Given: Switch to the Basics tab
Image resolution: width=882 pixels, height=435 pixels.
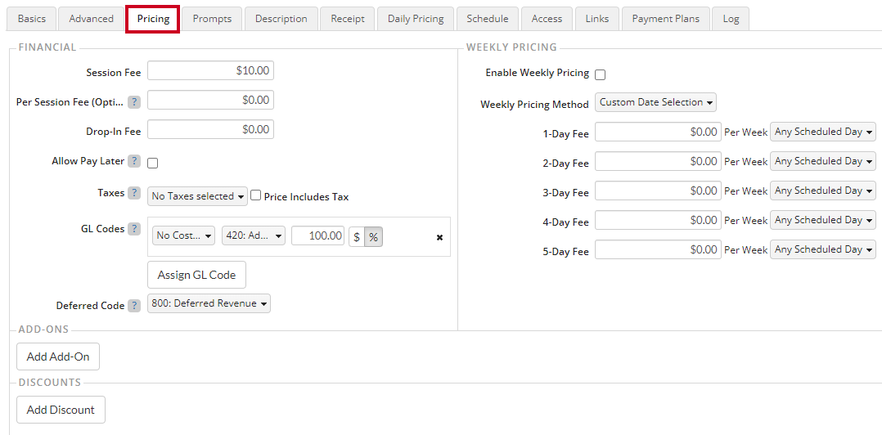Looking at the screenshot, I should click(31, 19).
